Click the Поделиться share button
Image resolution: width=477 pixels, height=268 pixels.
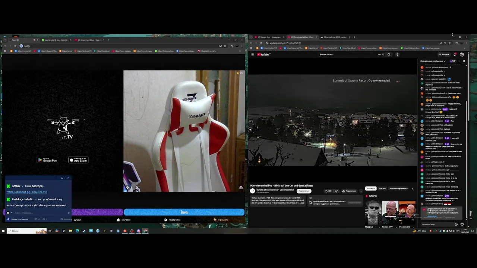pyautogui.click(x=349, y=191)
